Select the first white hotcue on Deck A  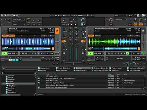(x=10, y=60)
